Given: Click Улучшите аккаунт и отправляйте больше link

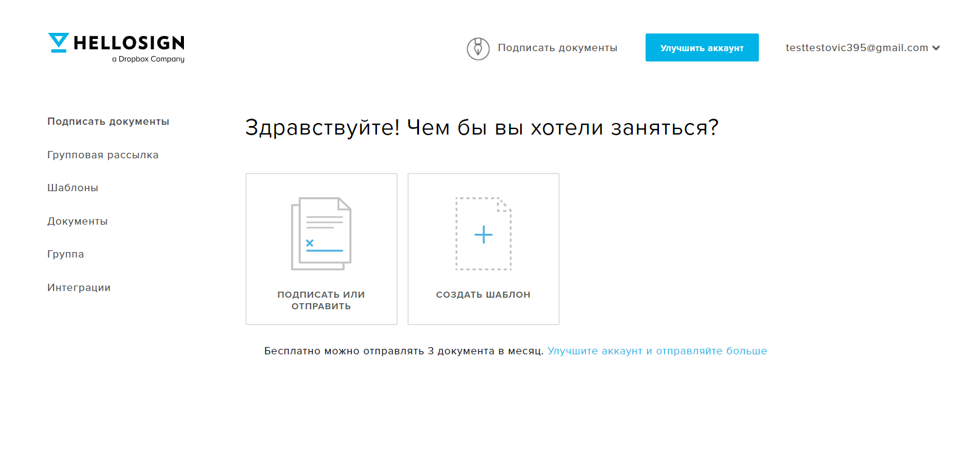Looking at the screenshot, I should click(x=657, y=351).
